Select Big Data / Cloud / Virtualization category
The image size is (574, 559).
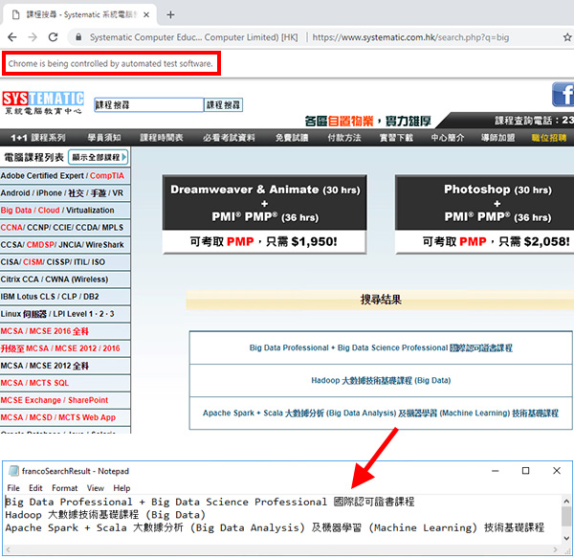click(x=65, y=211)
